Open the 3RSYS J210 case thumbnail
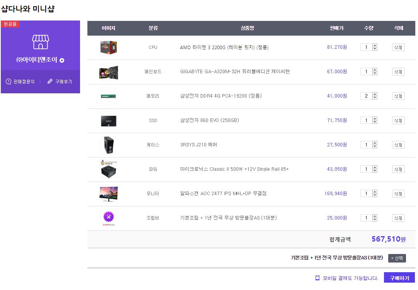This screenshot has height=290, width=418. point(109,145)
